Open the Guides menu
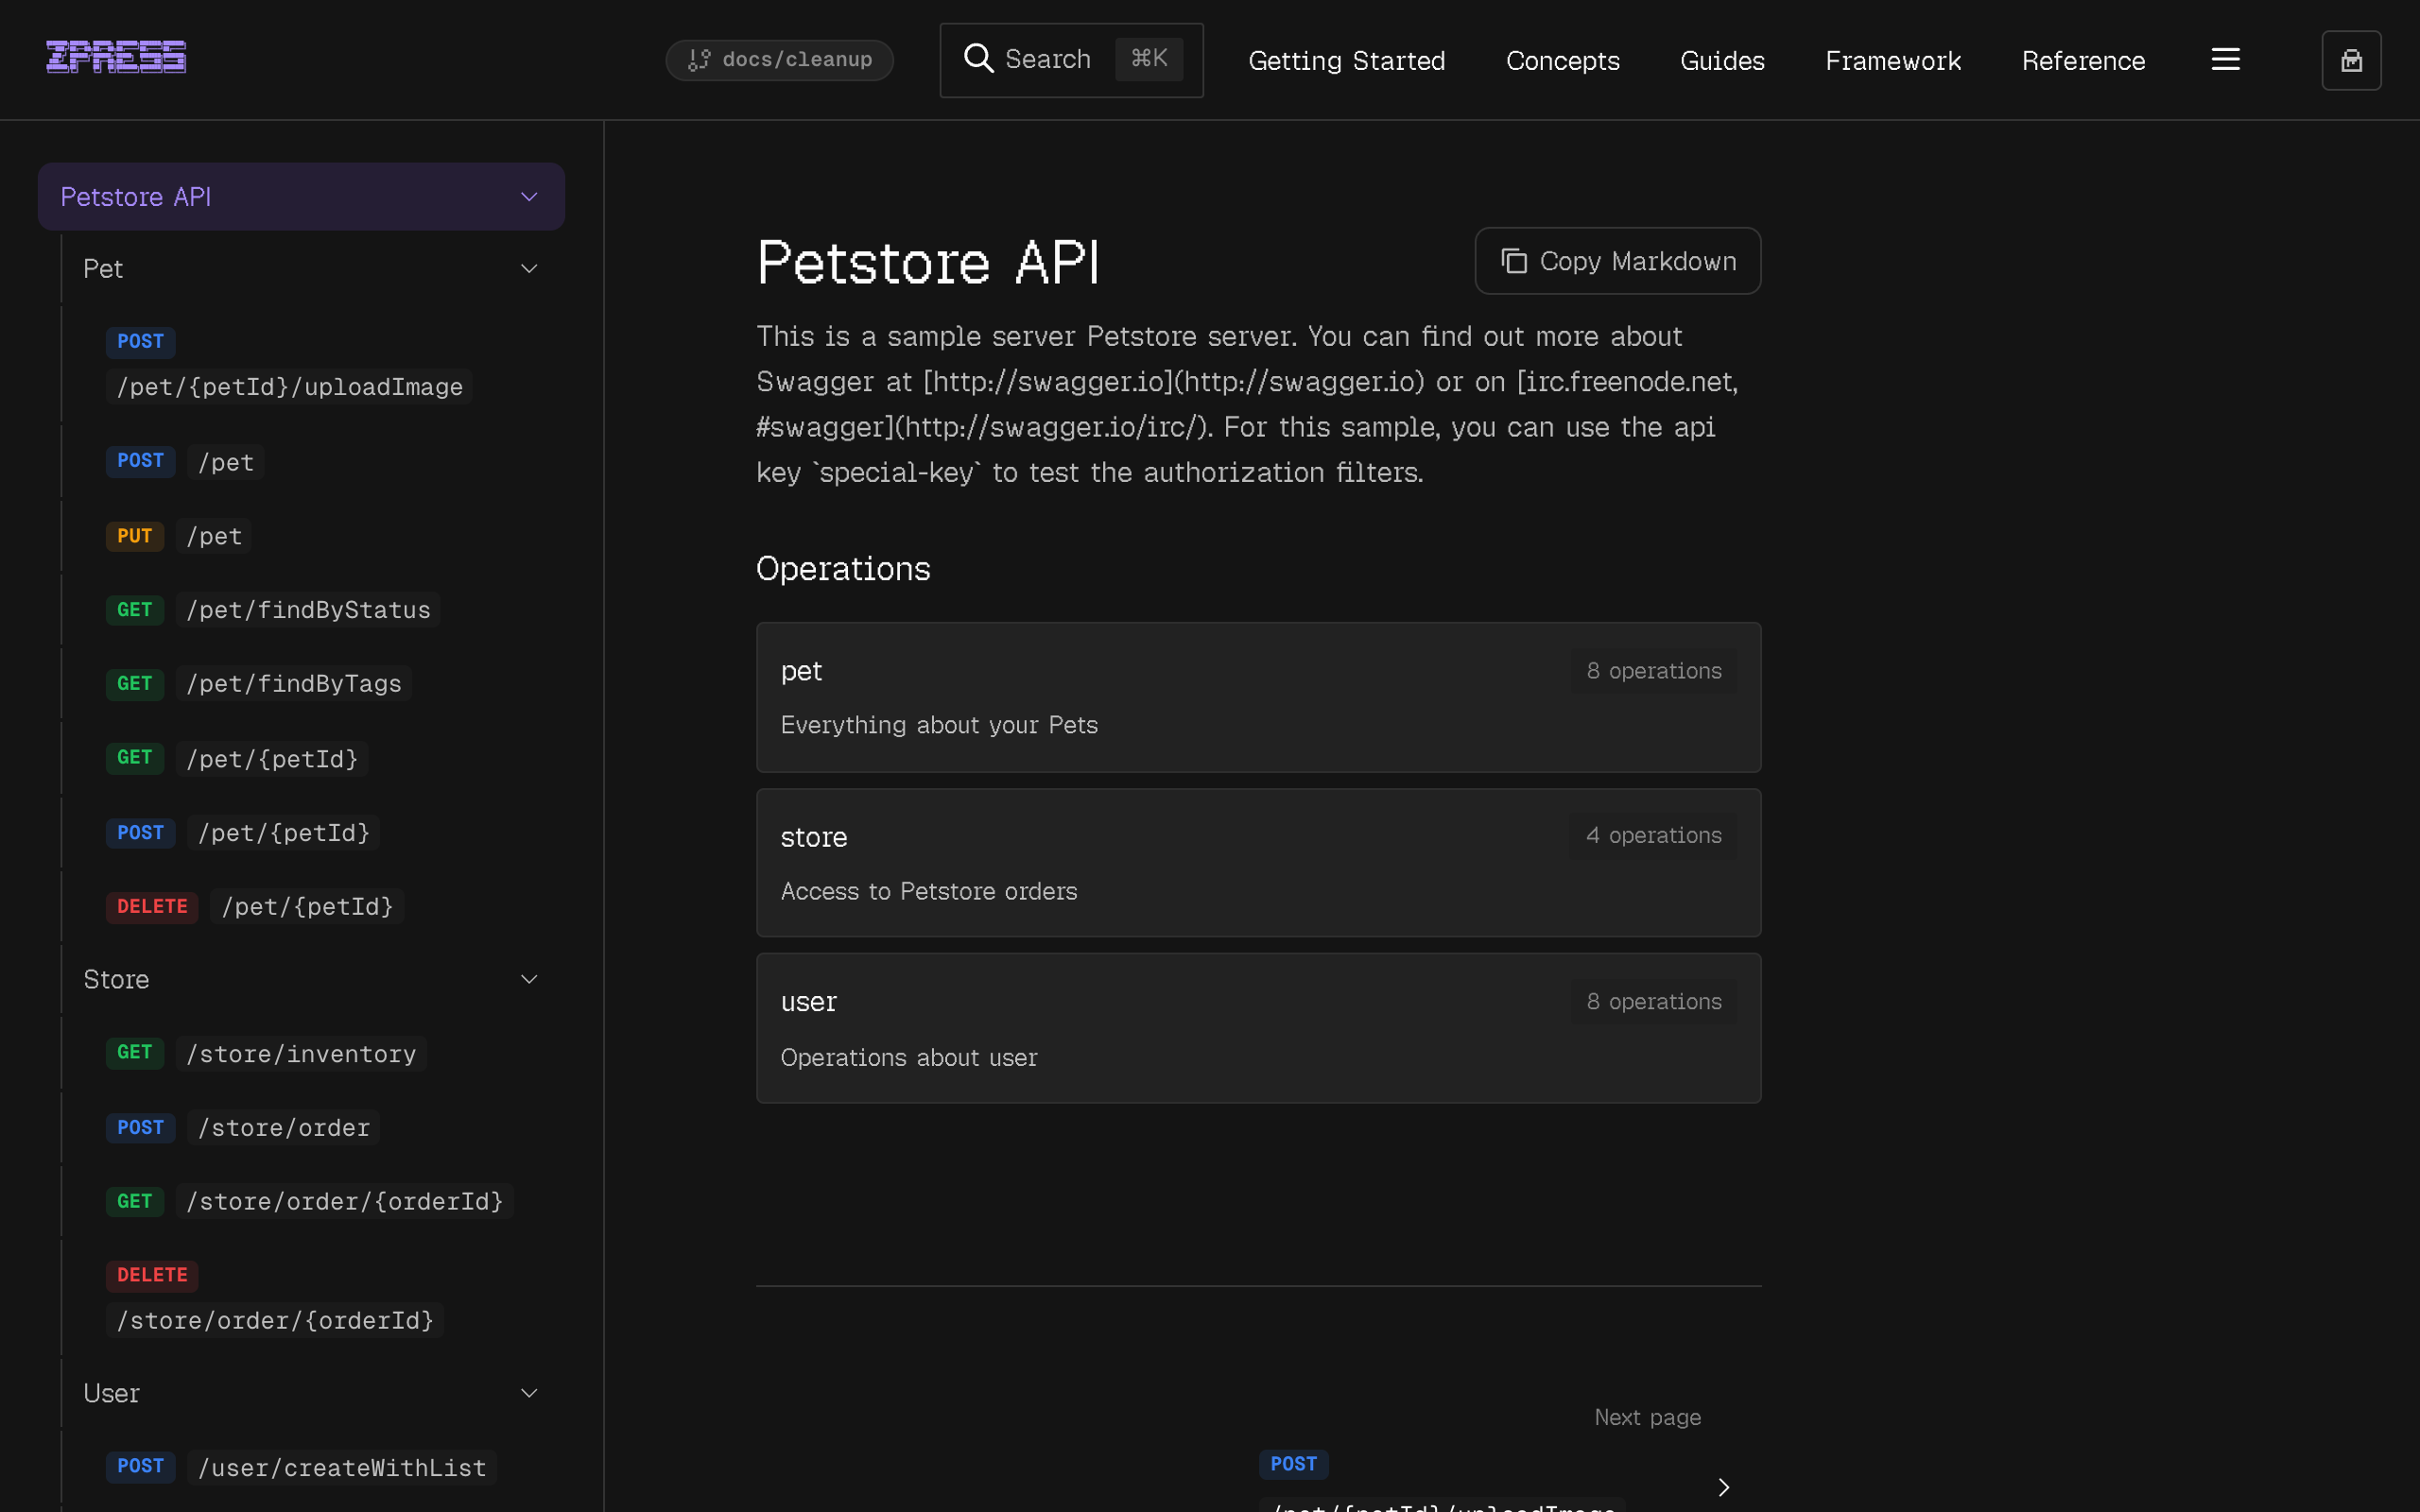2420x1512 pixels. 1722,61
